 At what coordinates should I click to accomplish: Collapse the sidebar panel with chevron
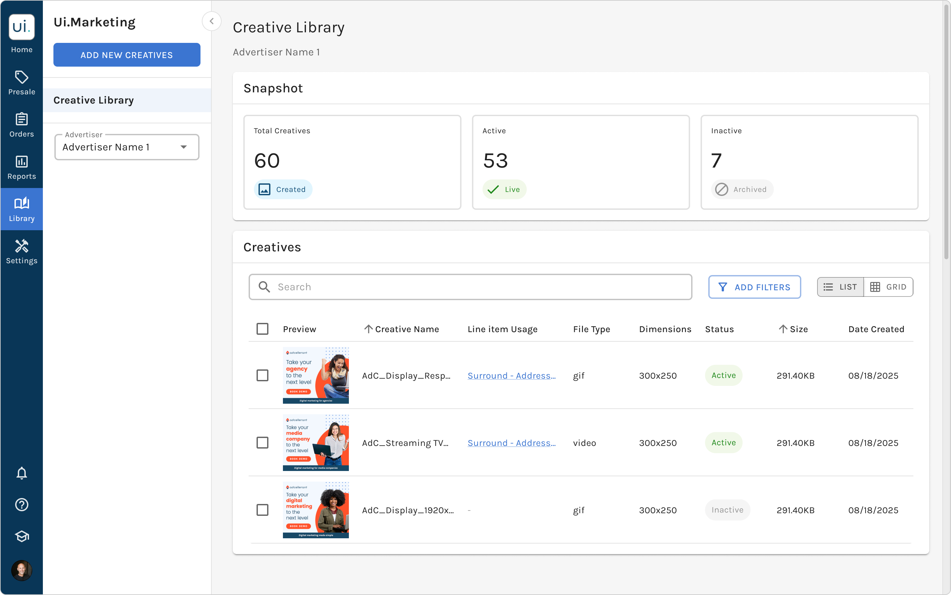click(211, 21)
